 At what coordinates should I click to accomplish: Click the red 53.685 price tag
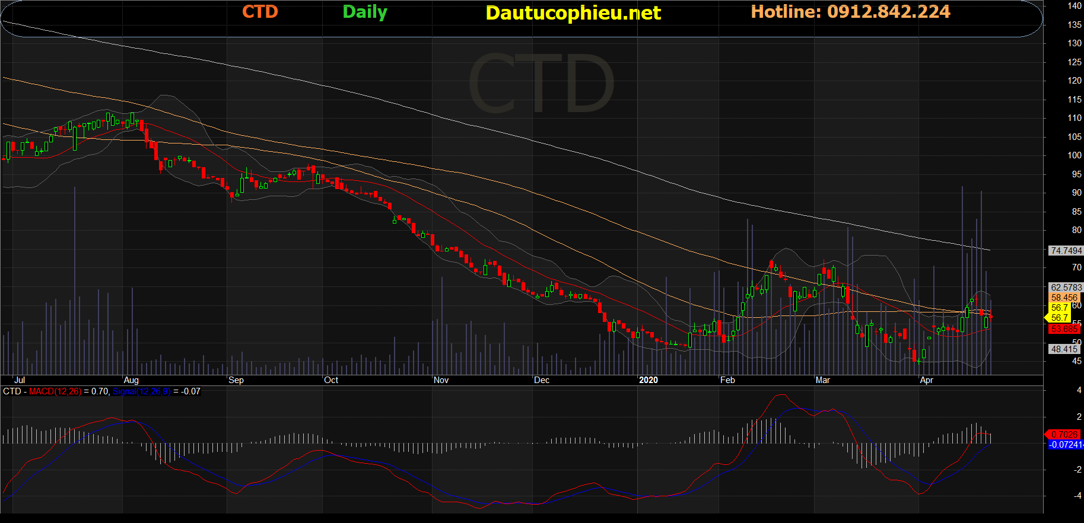click(1065, 329)
